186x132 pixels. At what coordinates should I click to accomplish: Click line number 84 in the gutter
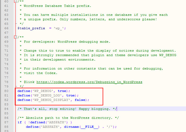tap(6, 109)
